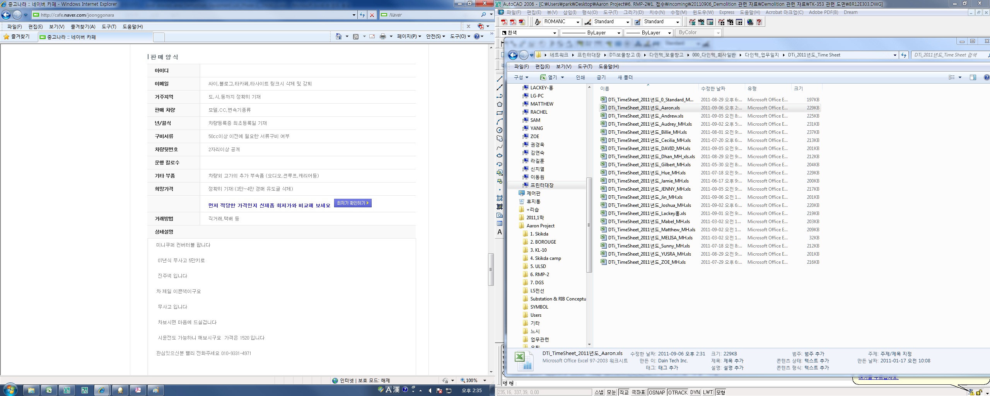Click 인쇄 button in Explorer toolbar

coord(580,77)
